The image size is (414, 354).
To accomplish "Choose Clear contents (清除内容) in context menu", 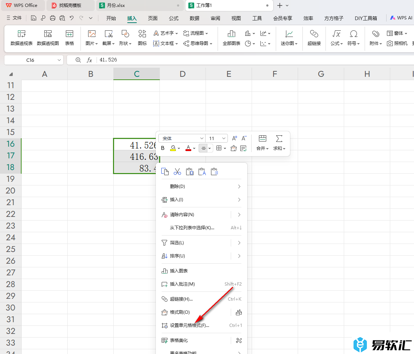I will click(202, 215).
